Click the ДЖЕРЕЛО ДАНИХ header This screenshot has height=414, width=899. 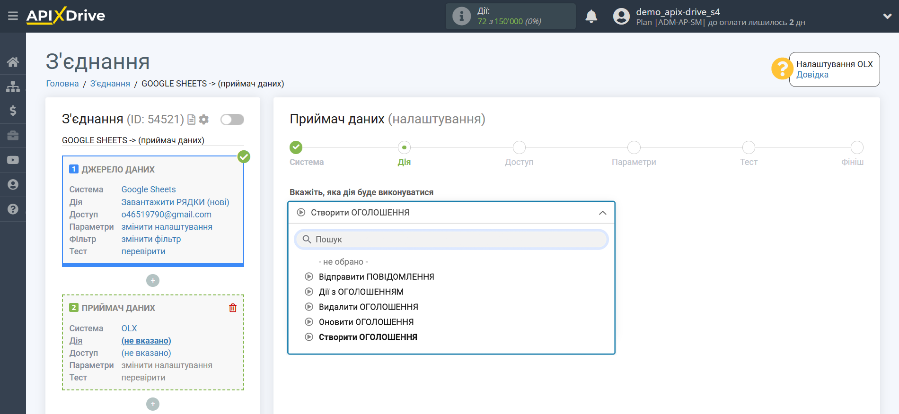[x=118, y=170]
